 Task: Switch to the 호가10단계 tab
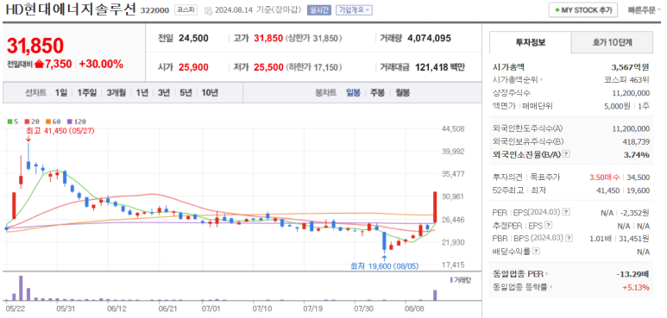point(612,42)
